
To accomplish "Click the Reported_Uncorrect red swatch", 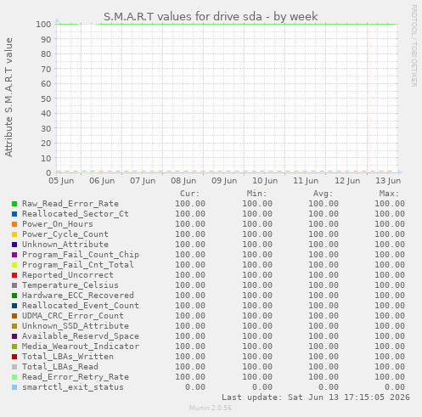I will point(14,275).
